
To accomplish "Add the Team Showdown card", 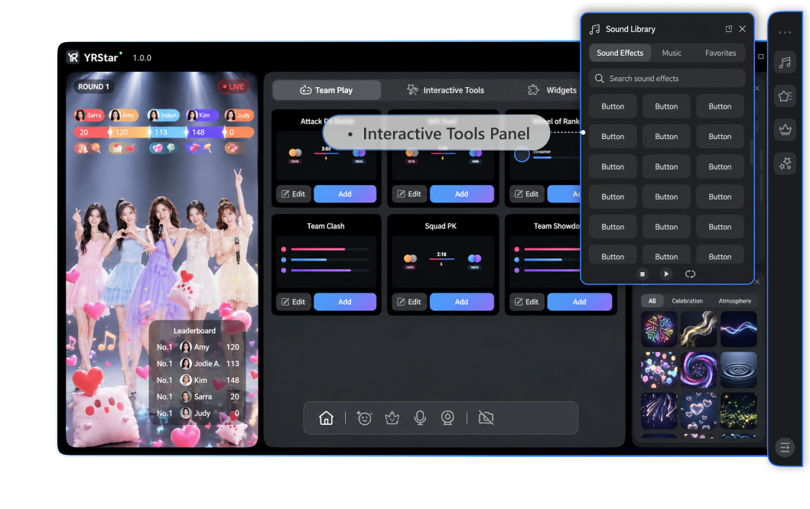I will [580, 301].
